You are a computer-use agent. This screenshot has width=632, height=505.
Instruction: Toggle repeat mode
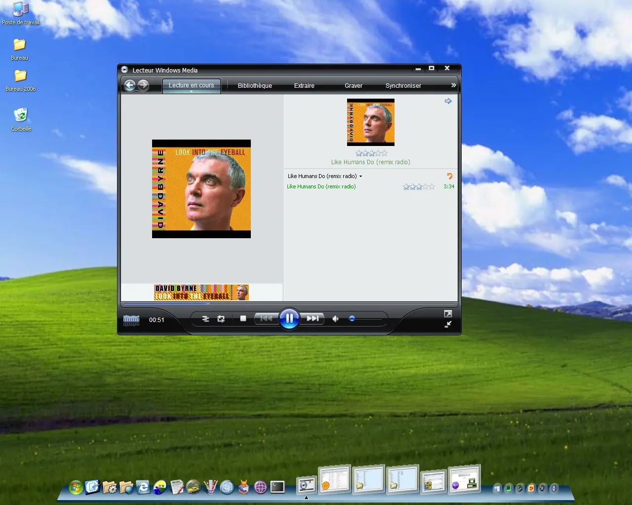point(221,319)
